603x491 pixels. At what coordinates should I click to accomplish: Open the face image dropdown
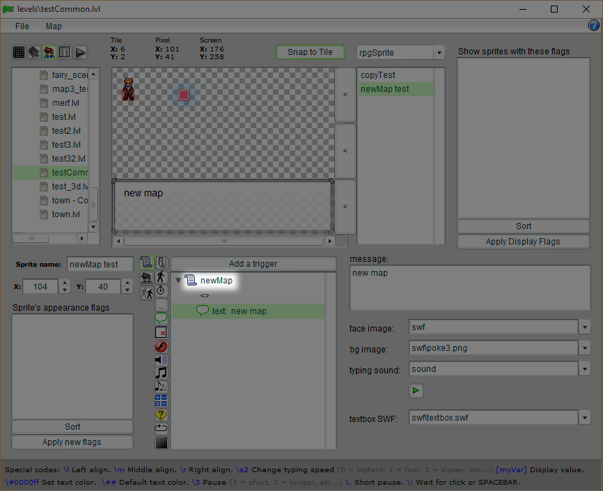pyautogui.click(x=584, y=327)
